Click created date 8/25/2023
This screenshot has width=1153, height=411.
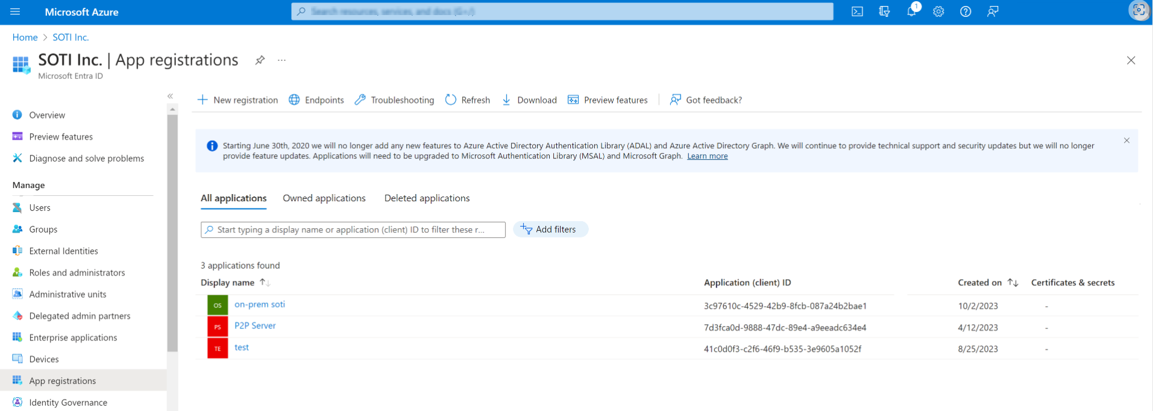[978, 349]
